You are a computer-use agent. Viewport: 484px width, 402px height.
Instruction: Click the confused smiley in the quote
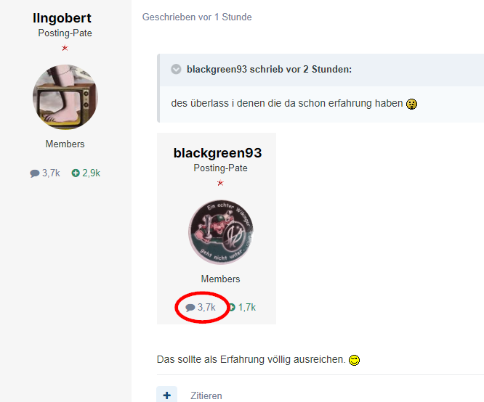(412, 104)
